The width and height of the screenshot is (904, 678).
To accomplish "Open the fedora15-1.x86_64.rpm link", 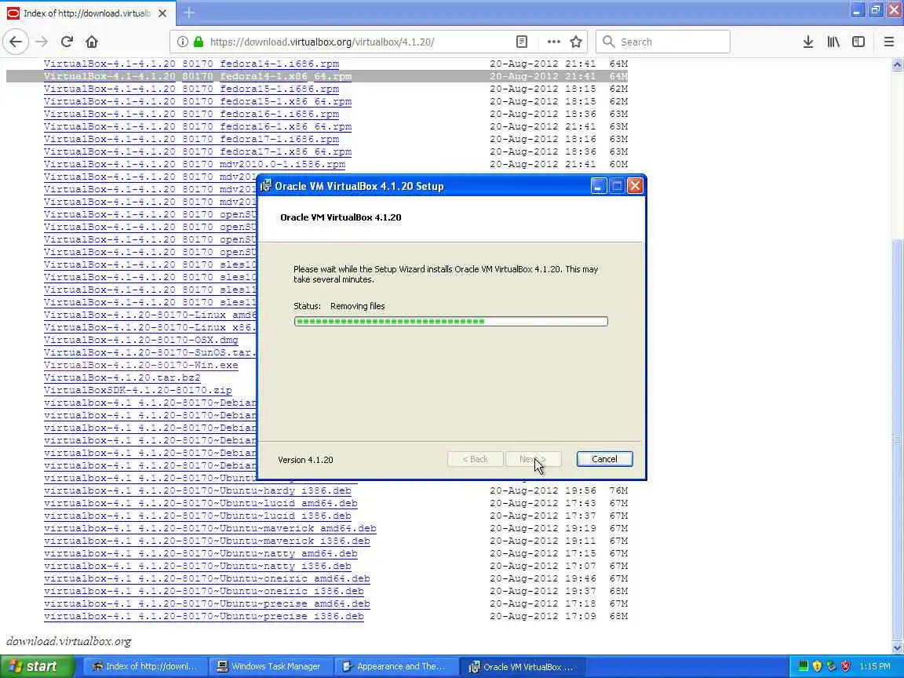I will pyautogui.click(x=198, y=101).
